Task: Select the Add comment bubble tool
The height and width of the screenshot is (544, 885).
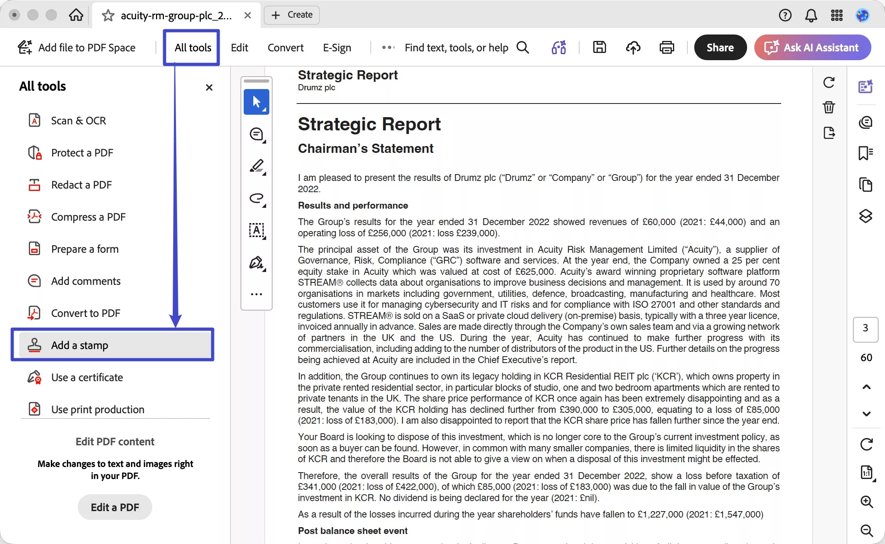Action: (x=257, y=134)
